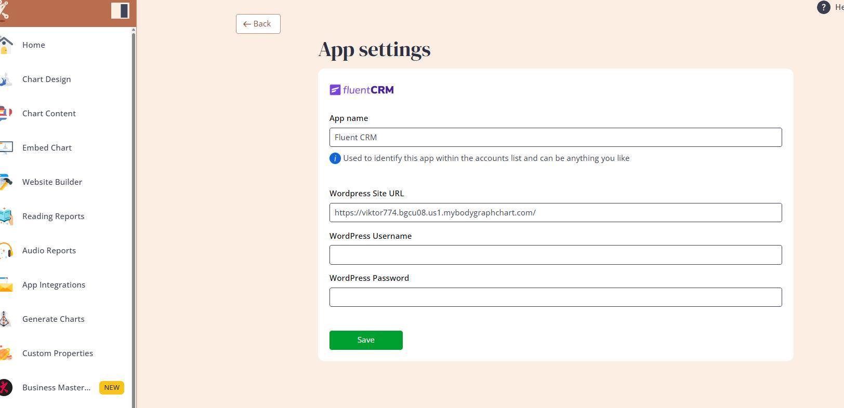Viewport: 844px width, 408px height.
Task: Click the Custom Properties icon
Action: coord(6,353)
